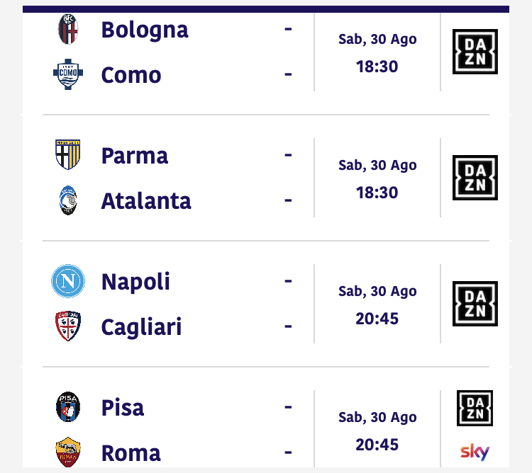Image resolution: width=532 pixels, height=473 pixels.
Task: Click the 18:30 kickoff time for Parma-Atalanta
Action: [377, 193]
